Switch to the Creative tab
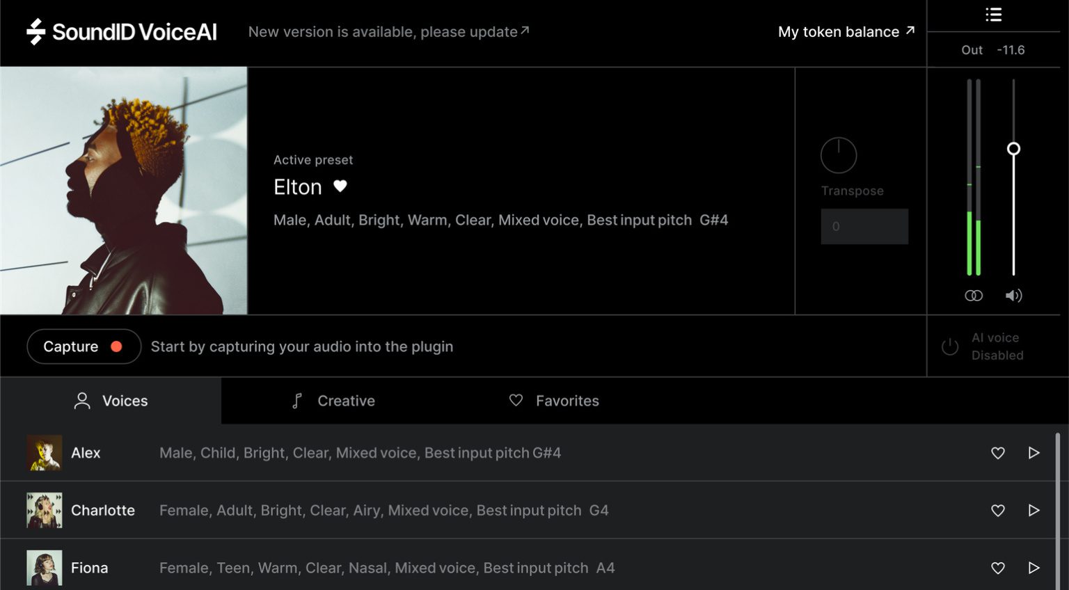 333,401
